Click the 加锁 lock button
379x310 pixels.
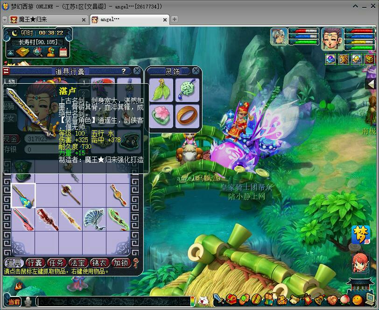[120, 263]
